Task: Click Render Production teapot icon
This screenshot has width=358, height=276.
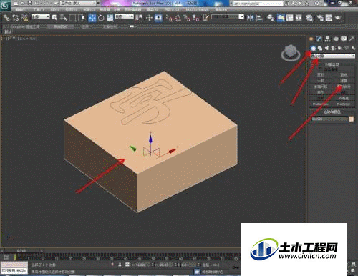Action: click(x=338, y=18)
